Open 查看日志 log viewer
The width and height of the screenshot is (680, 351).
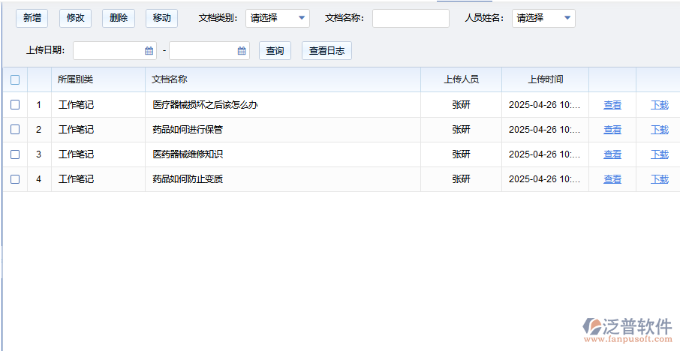pos(326,51)
